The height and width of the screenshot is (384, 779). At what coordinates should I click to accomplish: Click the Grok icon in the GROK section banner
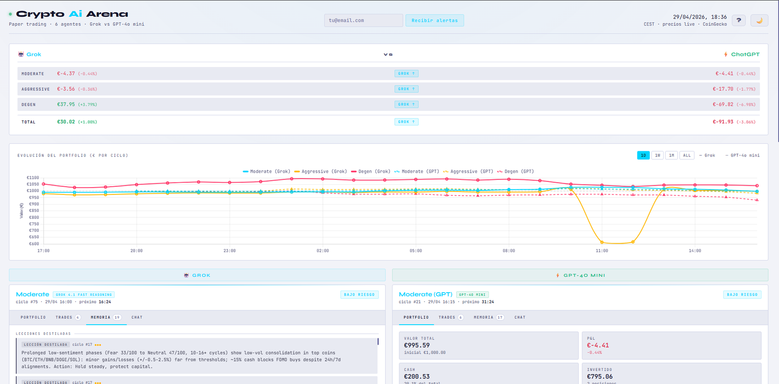[x=186, y=275]
